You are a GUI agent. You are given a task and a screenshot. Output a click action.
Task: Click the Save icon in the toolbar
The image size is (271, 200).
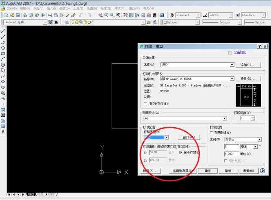click(x=17, y=15)
